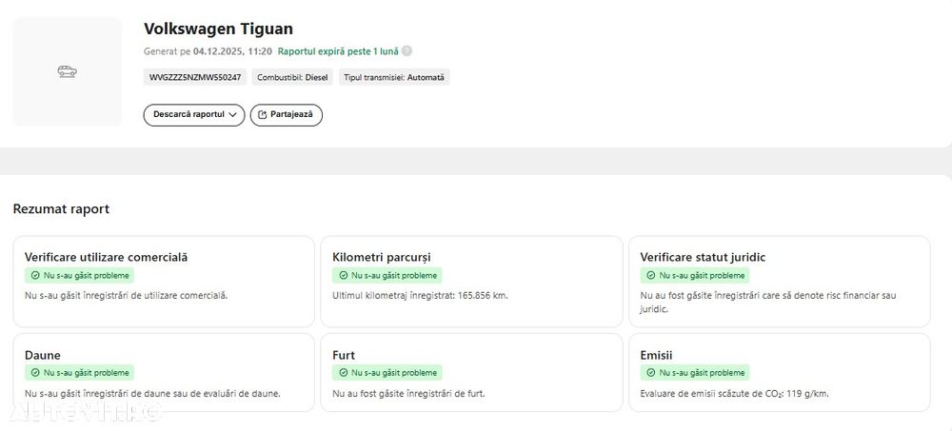Click the Volkswagen Tiguan title
Image resolution: width=952 pixels, height=431 pixels.
(x=219, y=29)
